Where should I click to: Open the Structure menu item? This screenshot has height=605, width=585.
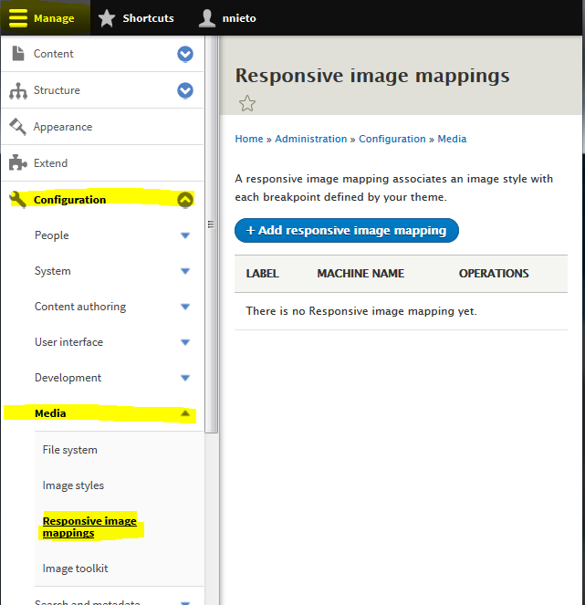(x=57, y=90)
